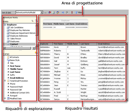Click the delete dataset icon with red X
This screenshot has width=130, height=112.
(x=50, y=12)
